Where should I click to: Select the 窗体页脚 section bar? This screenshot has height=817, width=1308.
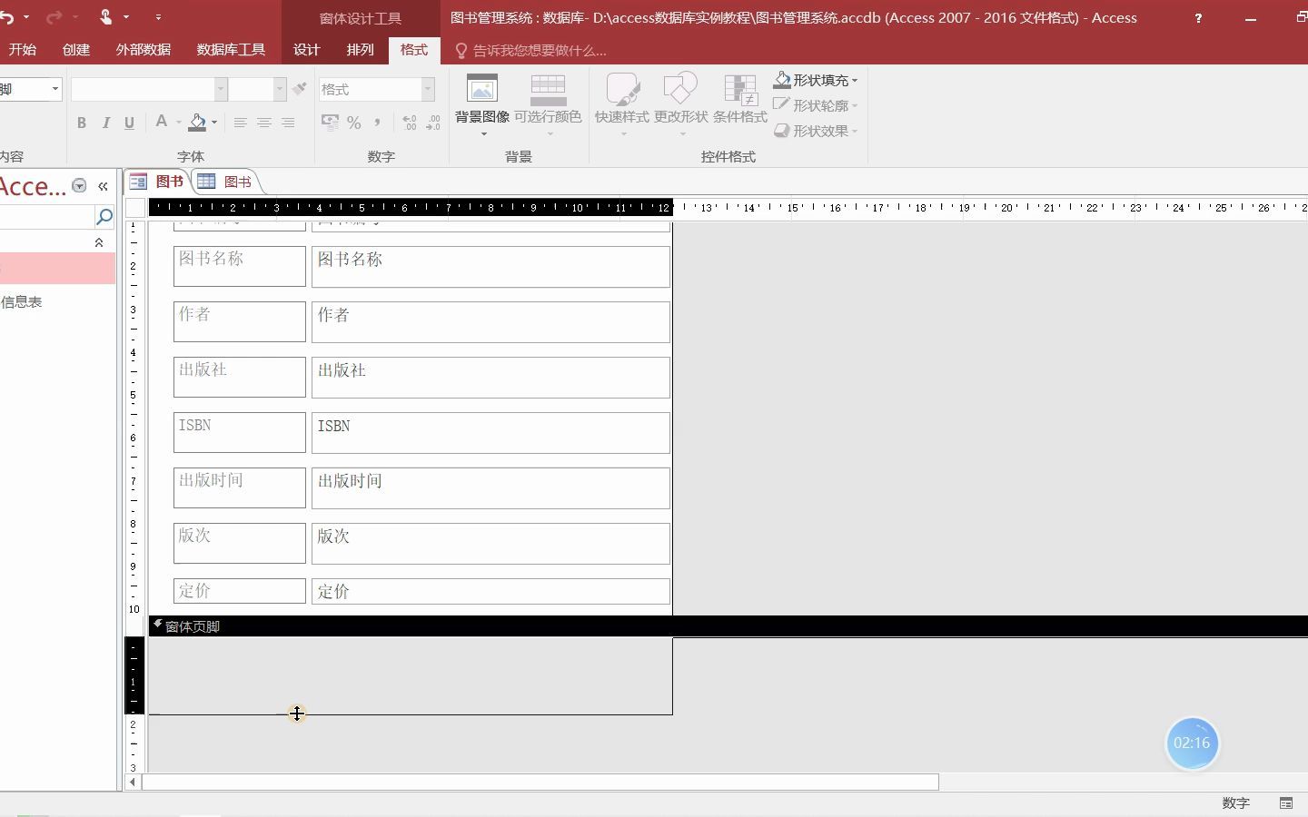tap(728, 626)
